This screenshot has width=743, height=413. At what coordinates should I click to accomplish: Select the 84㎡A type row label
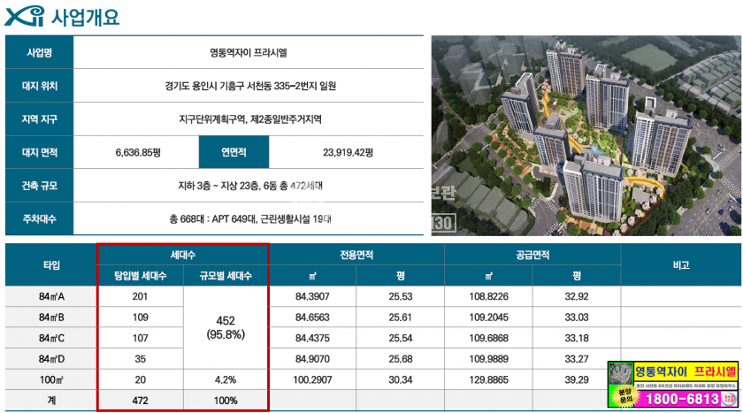click(x=51, y=295)
